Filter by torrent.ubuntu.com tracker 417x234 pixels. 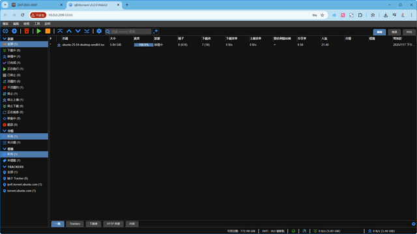tap(22, 190)
